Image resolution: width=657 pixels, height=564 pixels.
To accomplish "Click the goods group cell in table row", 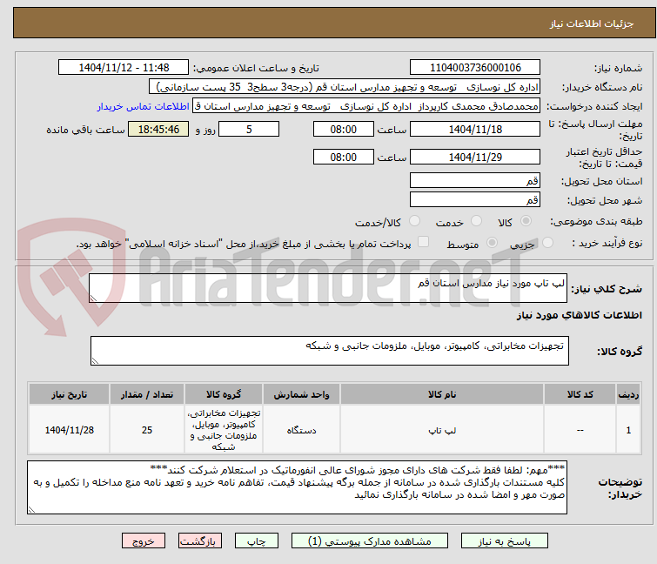I will 224,429.
